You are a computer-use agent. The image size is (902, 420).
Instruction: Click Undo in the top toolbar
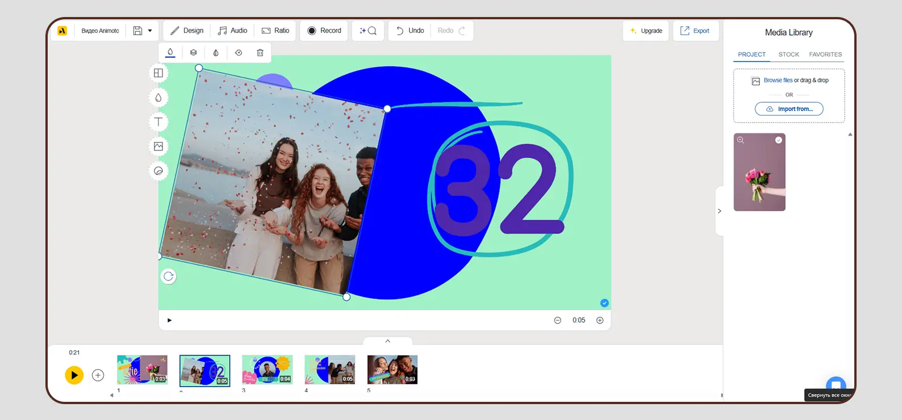410,31
